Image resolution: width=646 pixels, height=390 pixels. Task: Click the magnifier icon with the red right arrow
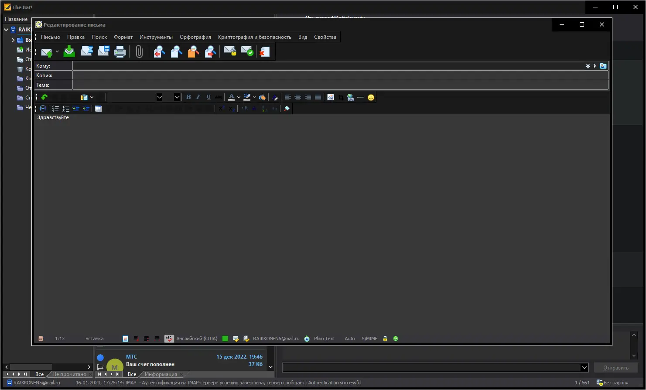coord(211,52)
